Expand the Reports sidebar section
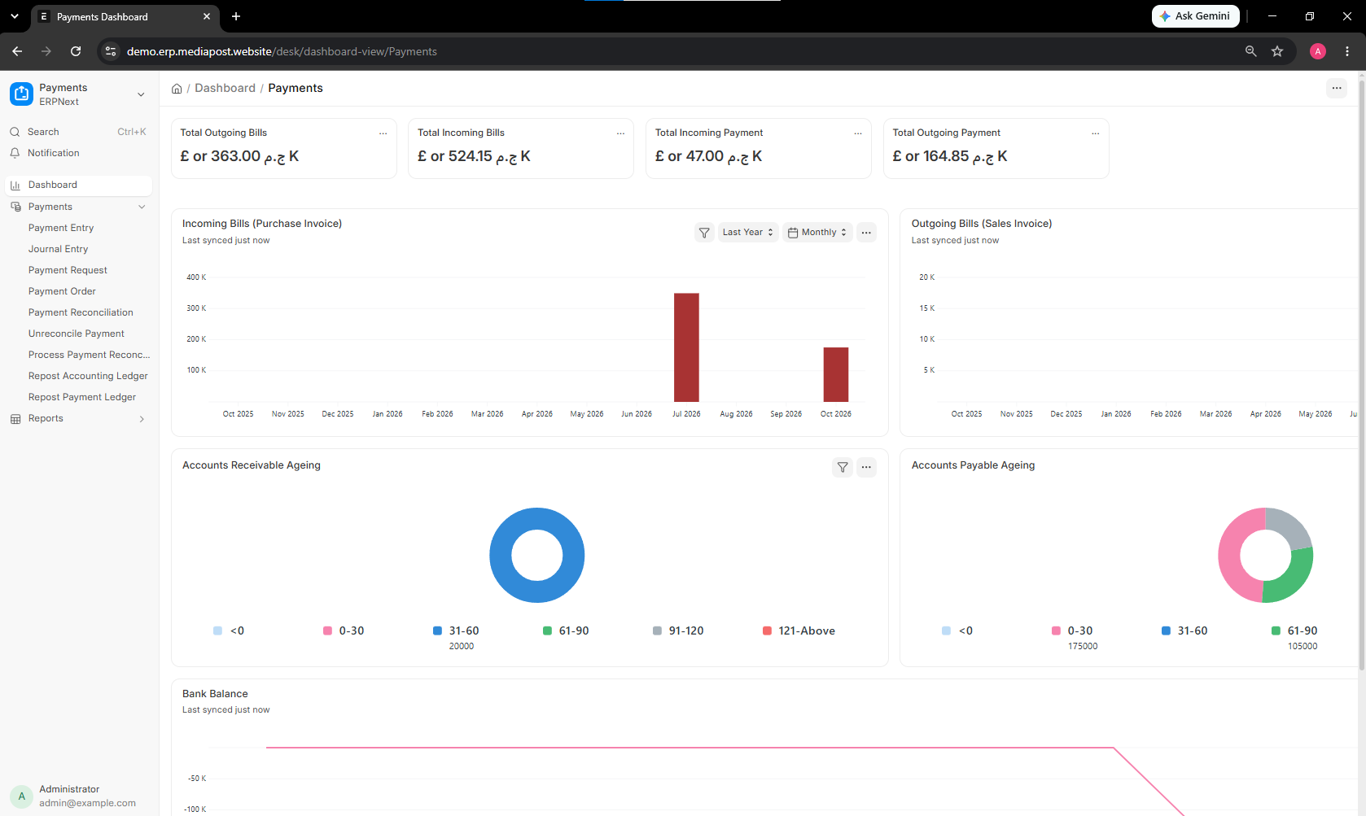 142,419
